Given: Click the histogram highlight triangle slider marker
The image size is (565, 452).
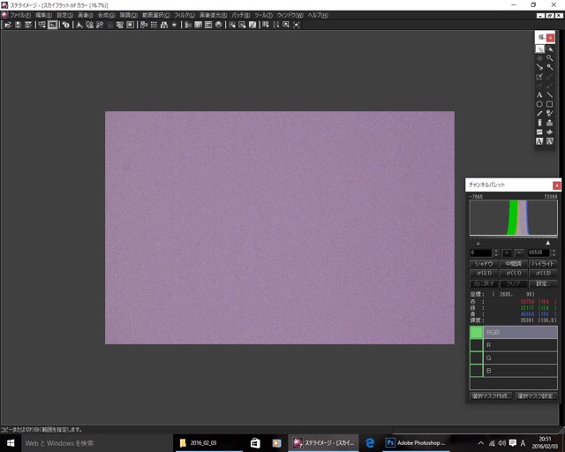Looking at the screenshot, I should coord(548,243).
